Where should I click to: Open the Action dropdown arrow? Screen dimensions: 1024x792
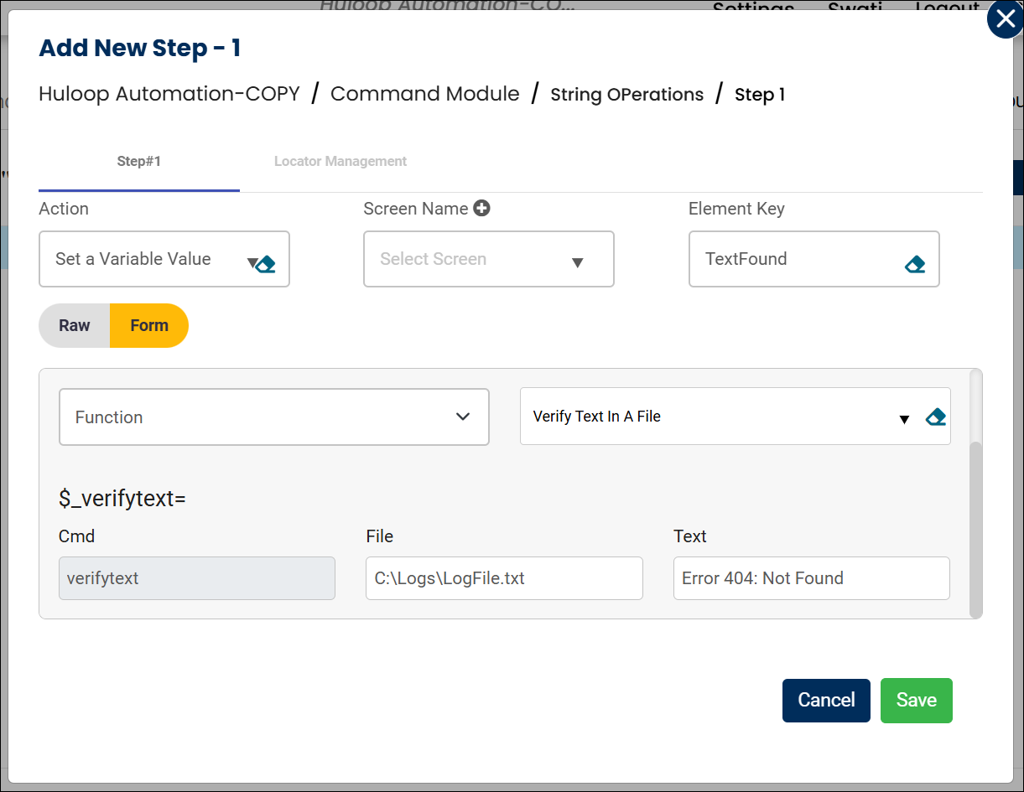(x=251, y=262)
